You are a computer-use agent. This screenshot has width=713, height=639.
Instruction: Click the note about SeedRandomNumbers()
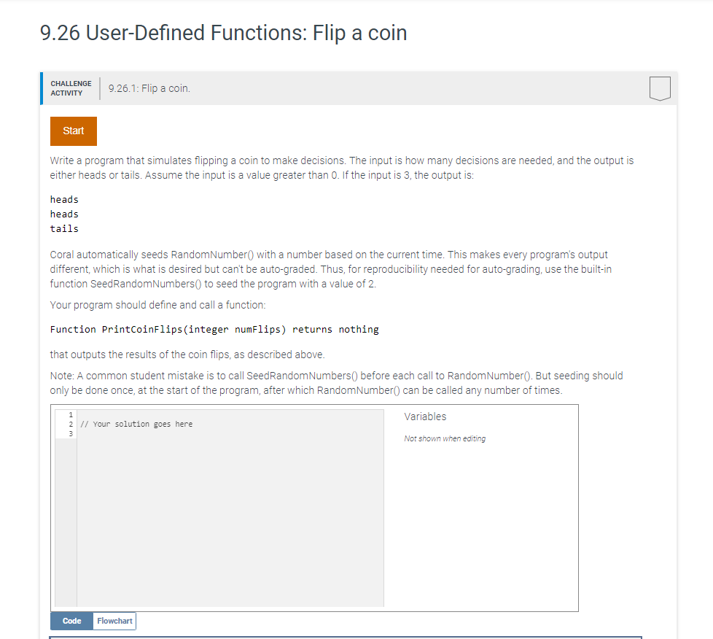tap(335, 382)
